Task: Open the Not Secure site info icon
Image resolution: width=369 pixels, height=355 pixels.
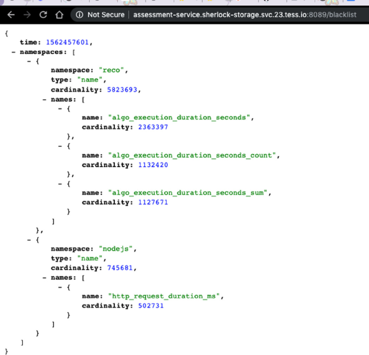Action: [x=79, y=15]
